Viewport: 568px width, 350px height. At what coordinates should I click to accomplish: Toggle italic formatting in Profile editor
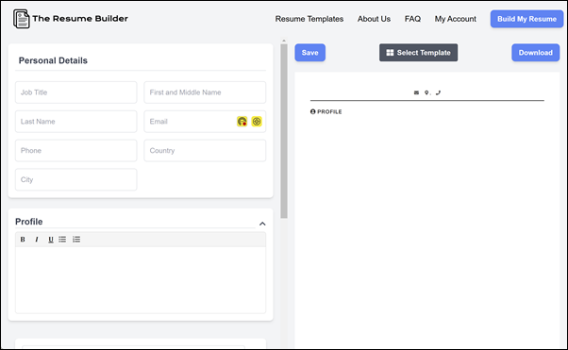coord(37,240)
